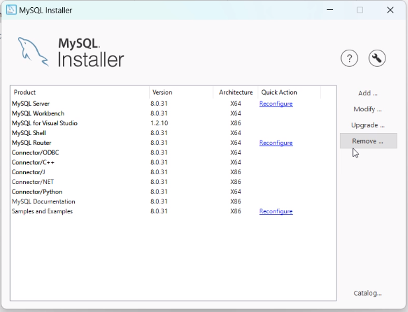Select the MySQL Workbench row
The image size is (408, 312).
click(173, 113)
